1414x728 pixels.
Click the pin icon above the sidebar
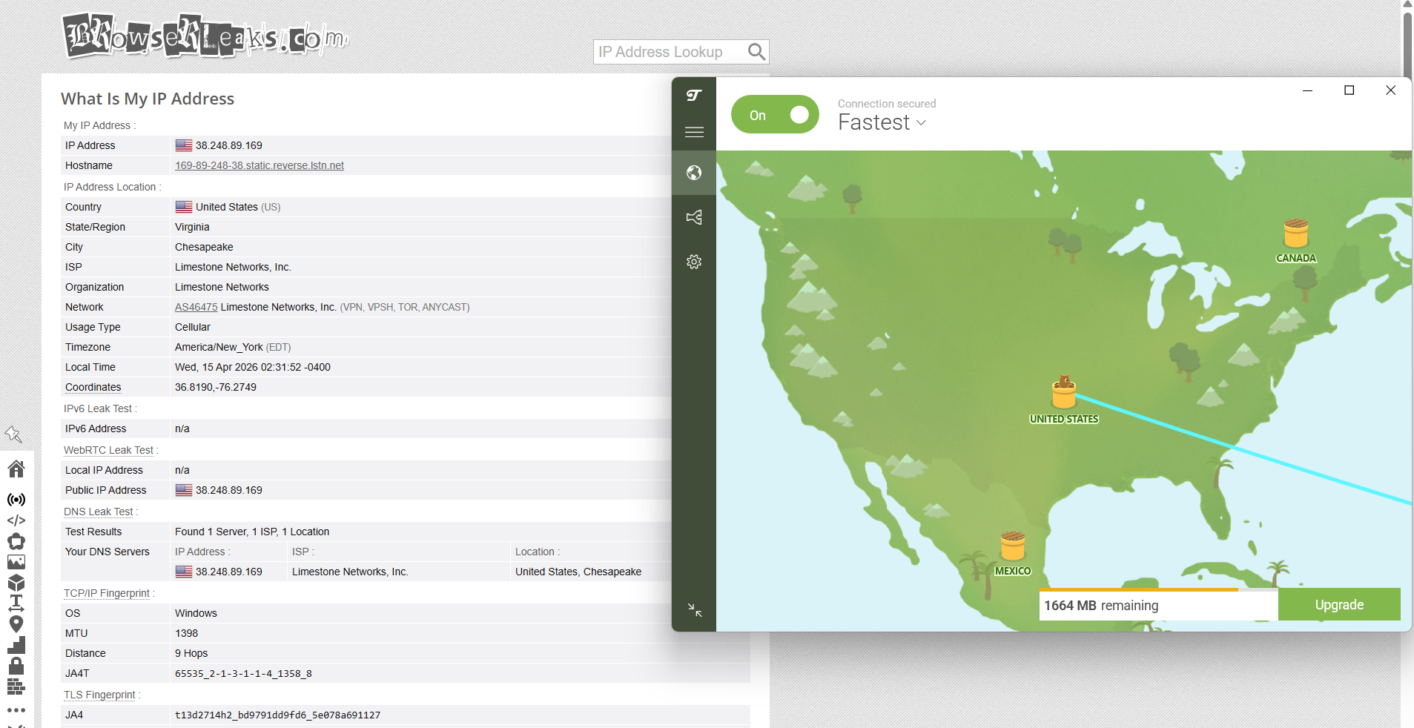pos(13,434)
